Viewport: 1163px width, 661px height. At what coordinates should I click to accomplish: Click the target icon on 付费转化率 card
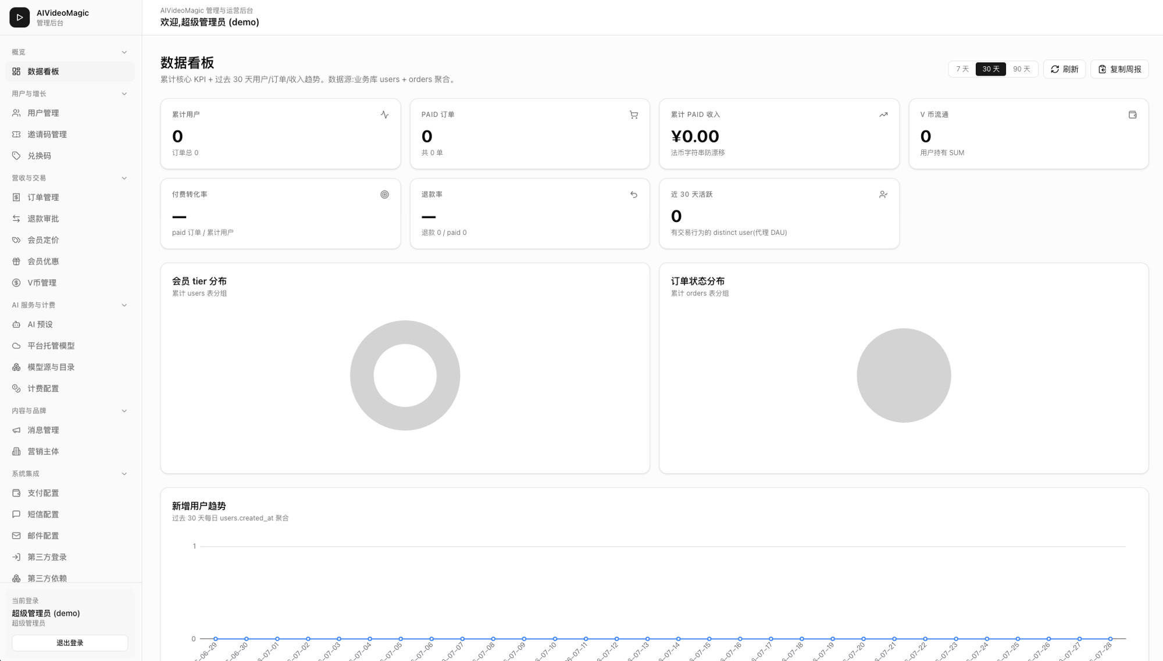click(x=384, y=194)
